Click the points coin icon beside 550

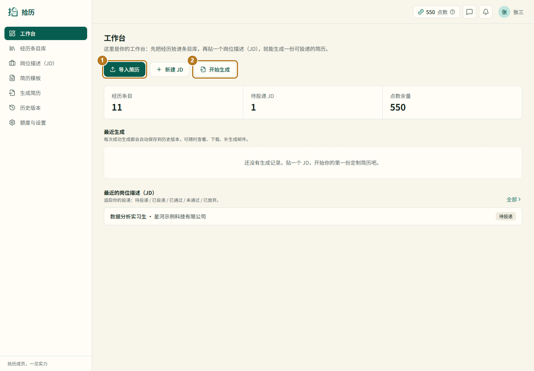[x=421, y=12]
